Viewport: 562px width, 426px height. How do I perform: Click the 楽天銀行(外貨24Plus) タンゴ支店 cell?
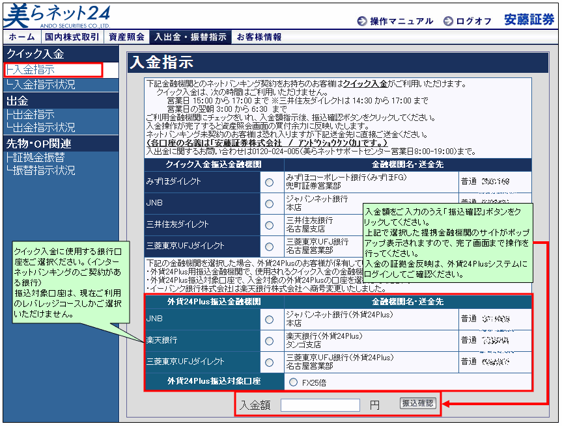[371, 340]
